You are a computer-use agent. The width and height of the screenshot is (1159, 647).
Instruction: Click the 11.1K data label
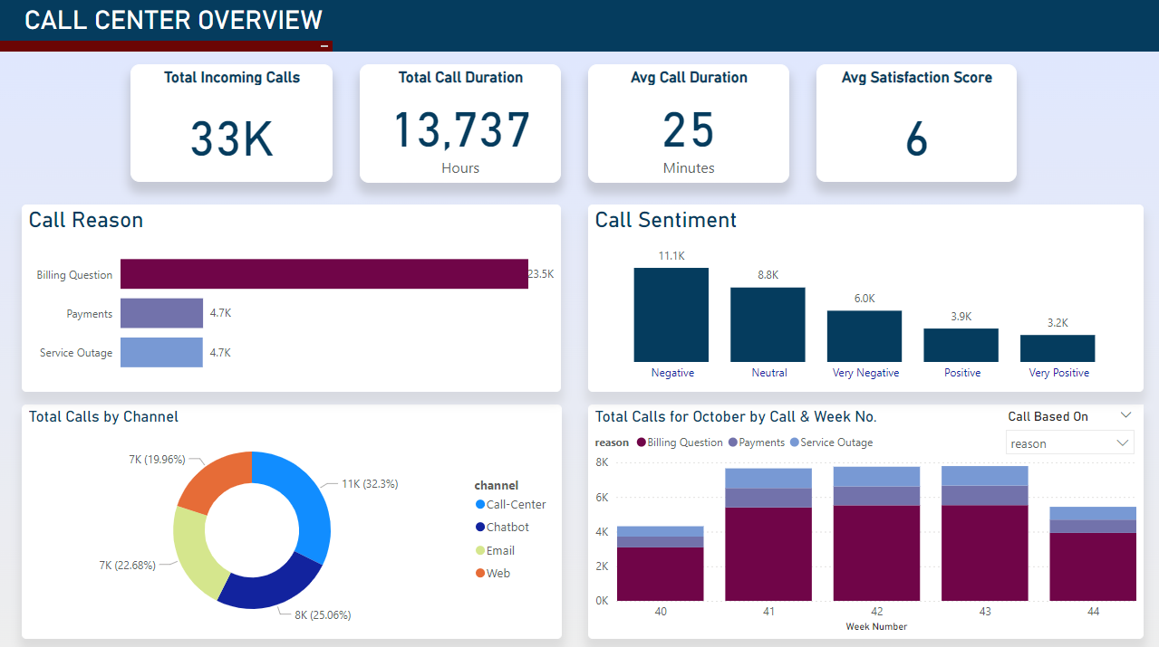click(671, 256)
